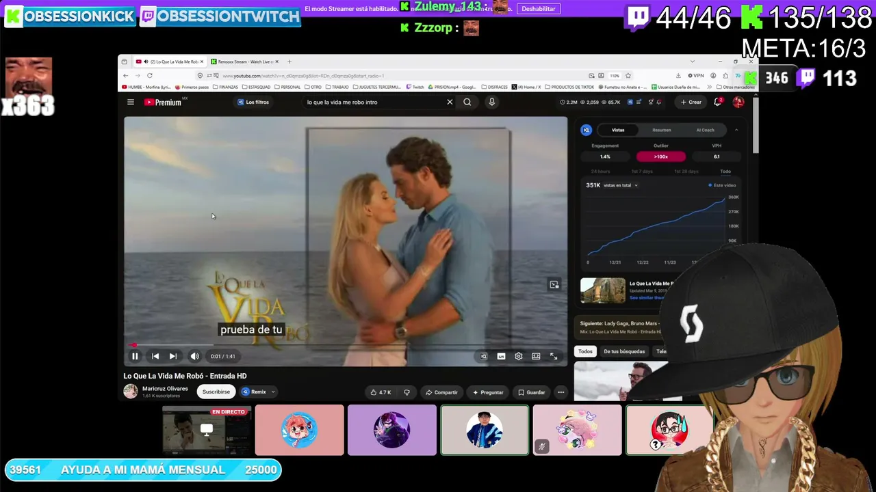Open the vidIQ logo in stats panel
The height and width of the screenshot is (492, 876).
tap(587, 130)
